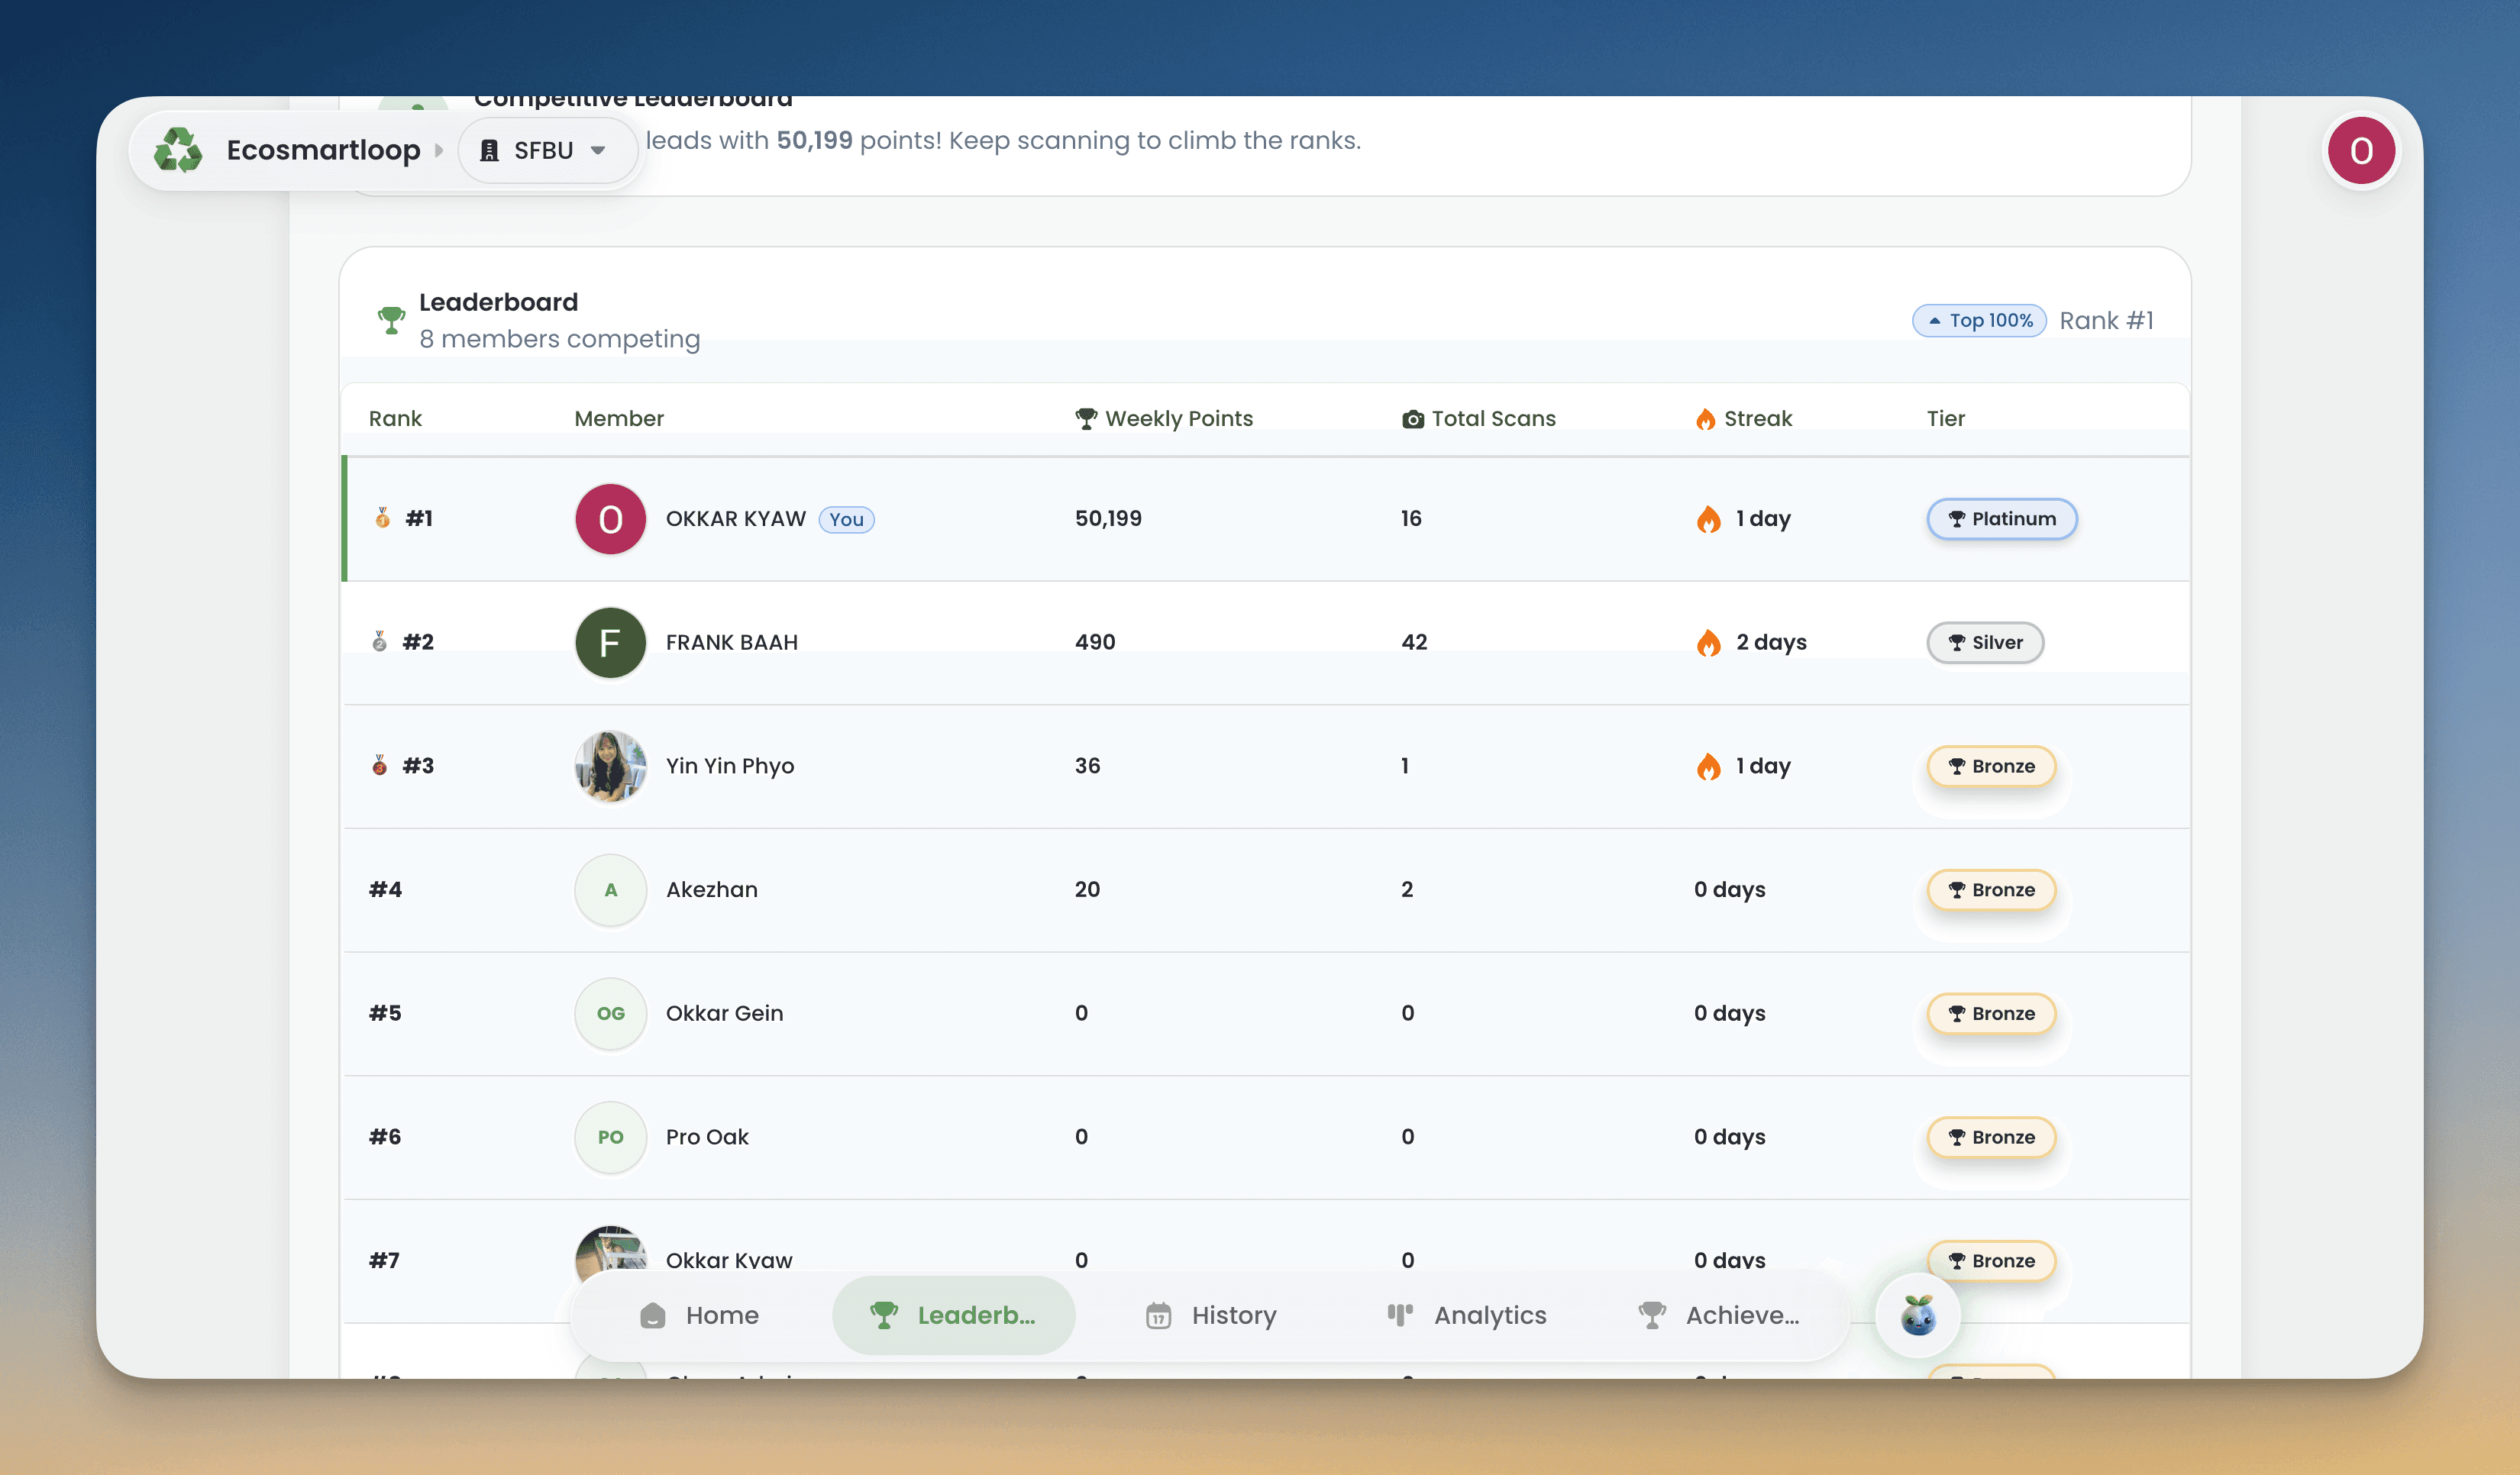Click the Top 100% percentile badge
Image resolution: width=2520 pixels, height=1475 pixels.
tap(1979, 320)
